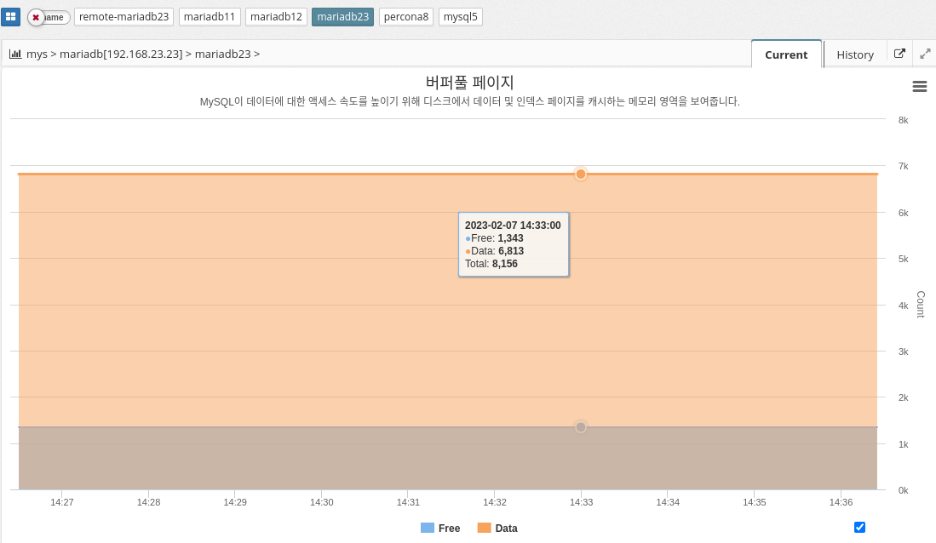Screen dimensions: 936x543
Task: Click the chart title 버퍼풀 페이지
Action: [x=469, y=83]
